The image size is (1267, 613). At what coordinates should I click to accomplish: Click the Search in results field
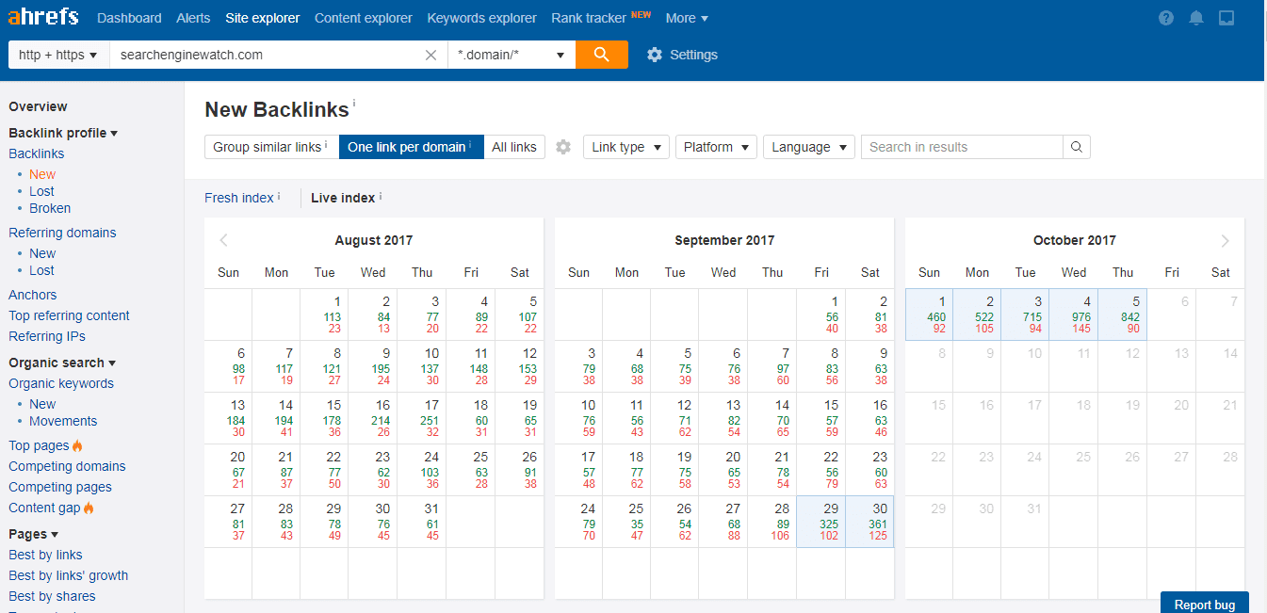(961, 147)
